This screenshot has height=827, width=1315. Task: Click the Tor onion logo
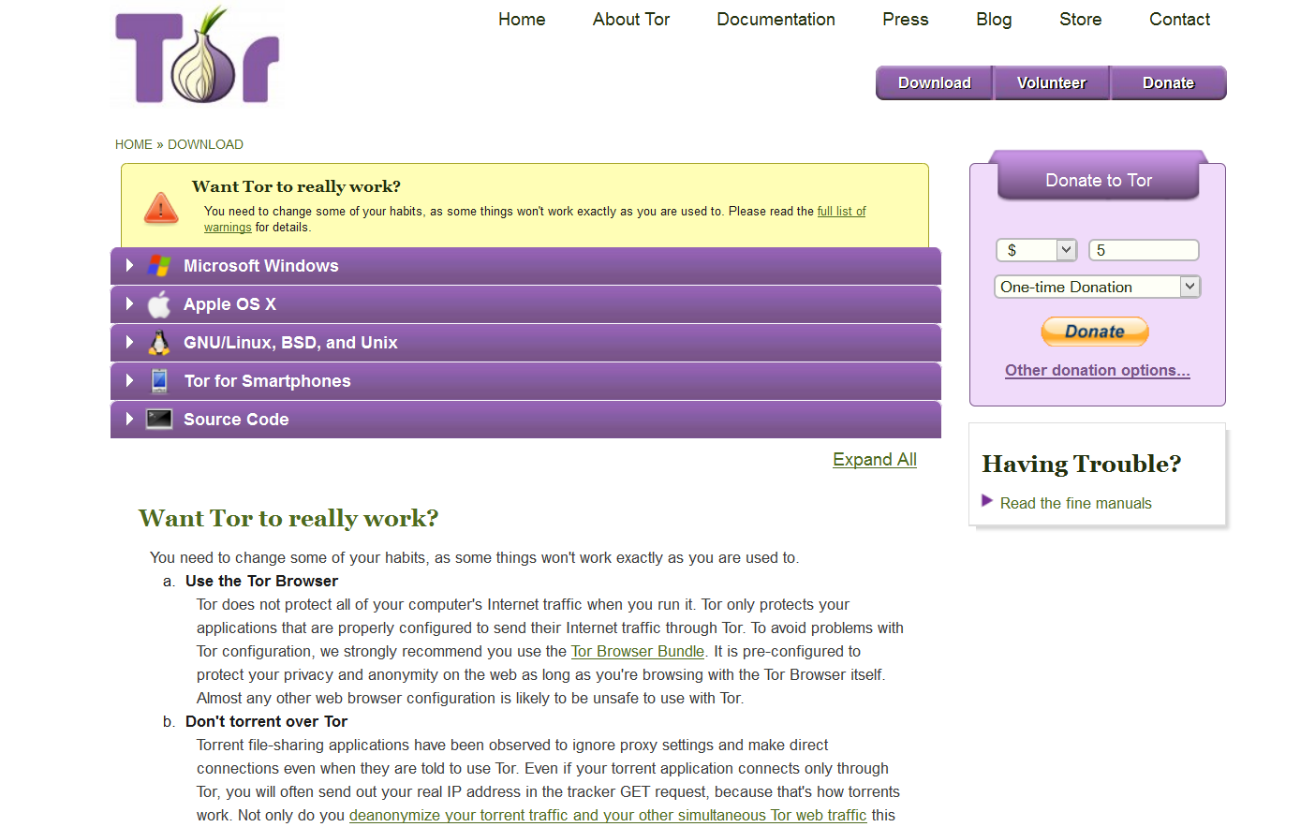[198, 56]
